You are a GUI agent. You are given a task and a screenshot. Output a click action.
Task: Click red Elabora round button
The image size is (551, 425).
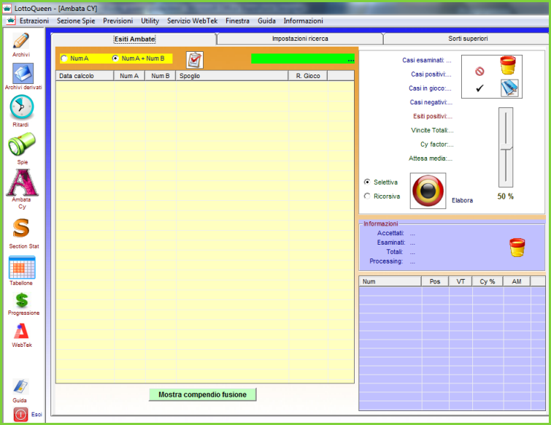click(x=428, y=191)
